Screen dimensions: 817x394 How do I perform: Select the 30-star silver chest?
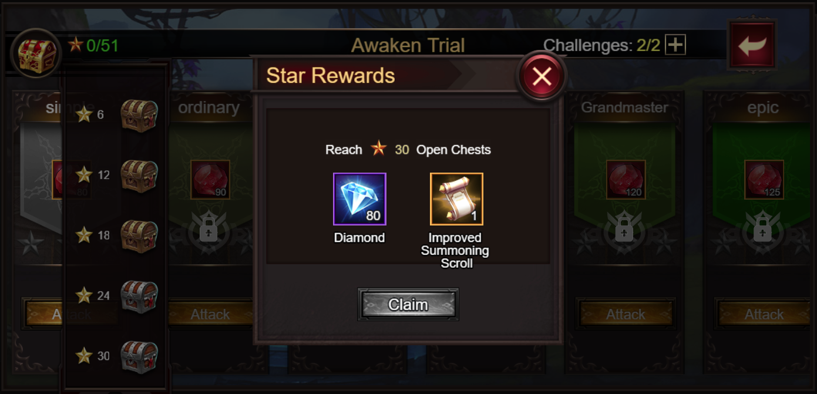coord(139,357)
